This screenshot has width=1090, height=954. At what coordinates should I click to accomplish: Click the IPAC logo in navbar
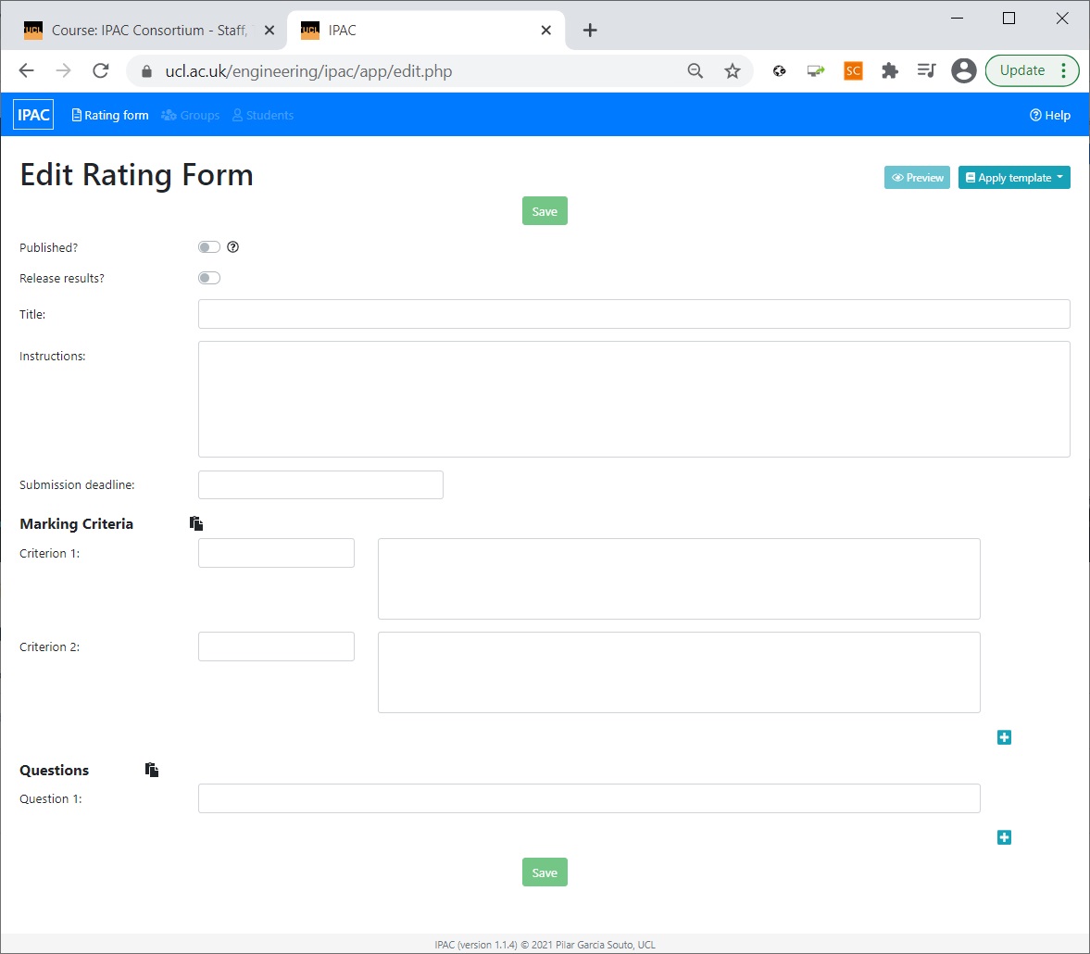click(33, 115)
